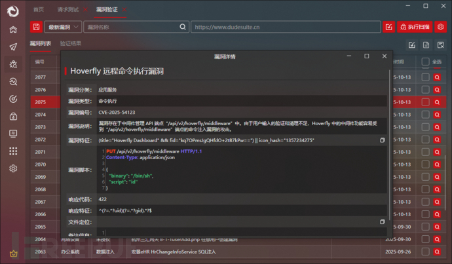Image resolution: width=452 pixels, height=264 pixels.
Task: Expand the 最新漏洞 dropdown
Action: point(64,27)
